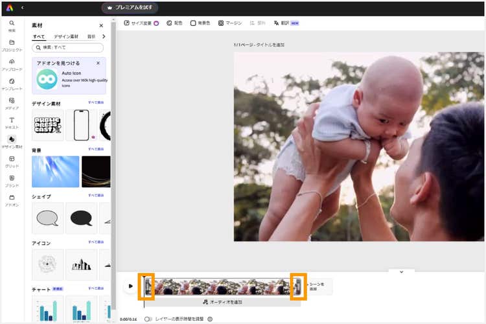Open the 背景色 background color option

point(200,23)
